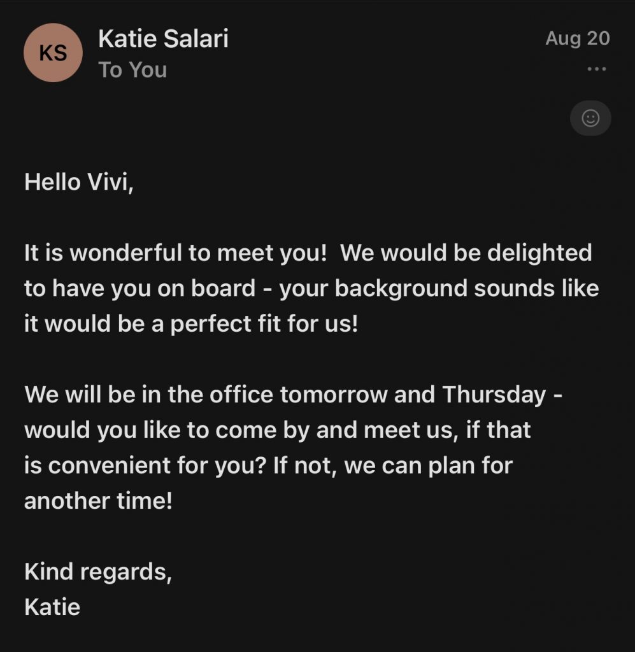The width and height of the screenshot is (635, 652).
Task: Click the word "tomorrow" in the email
Action: (334, 395)
